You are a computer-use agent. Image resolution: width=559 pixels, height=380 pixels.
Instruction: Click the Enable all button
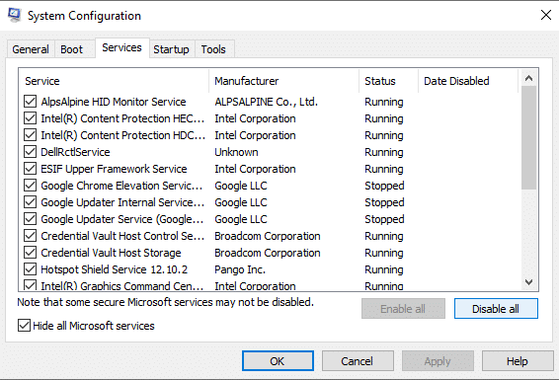(x=403, y=308)
